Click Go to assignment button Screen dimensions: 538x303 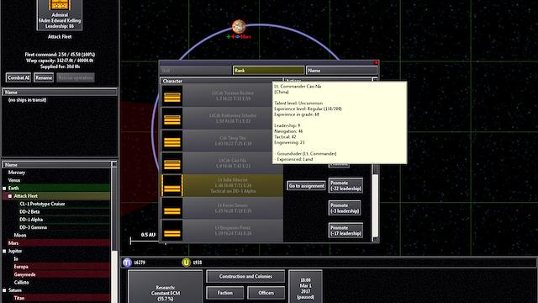click(x=306, y=186)
